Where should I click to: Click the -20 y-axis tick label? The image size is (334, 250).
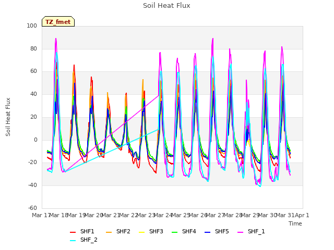[32, 162]
